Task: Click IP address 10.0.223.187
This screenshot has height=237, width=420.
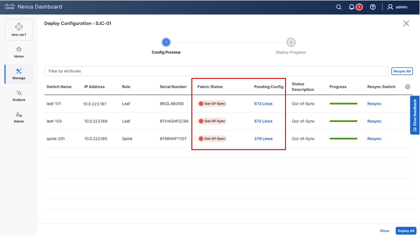Action: (95, 104)
